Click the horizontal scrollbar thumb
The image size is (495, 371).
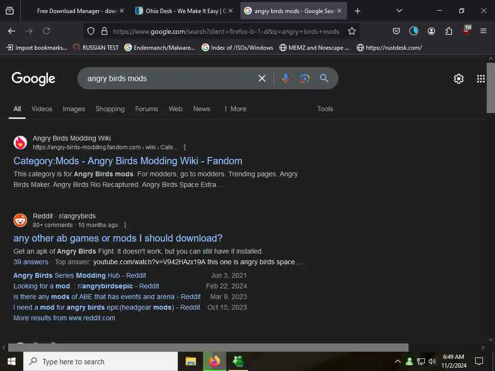[x=208, y=347]
